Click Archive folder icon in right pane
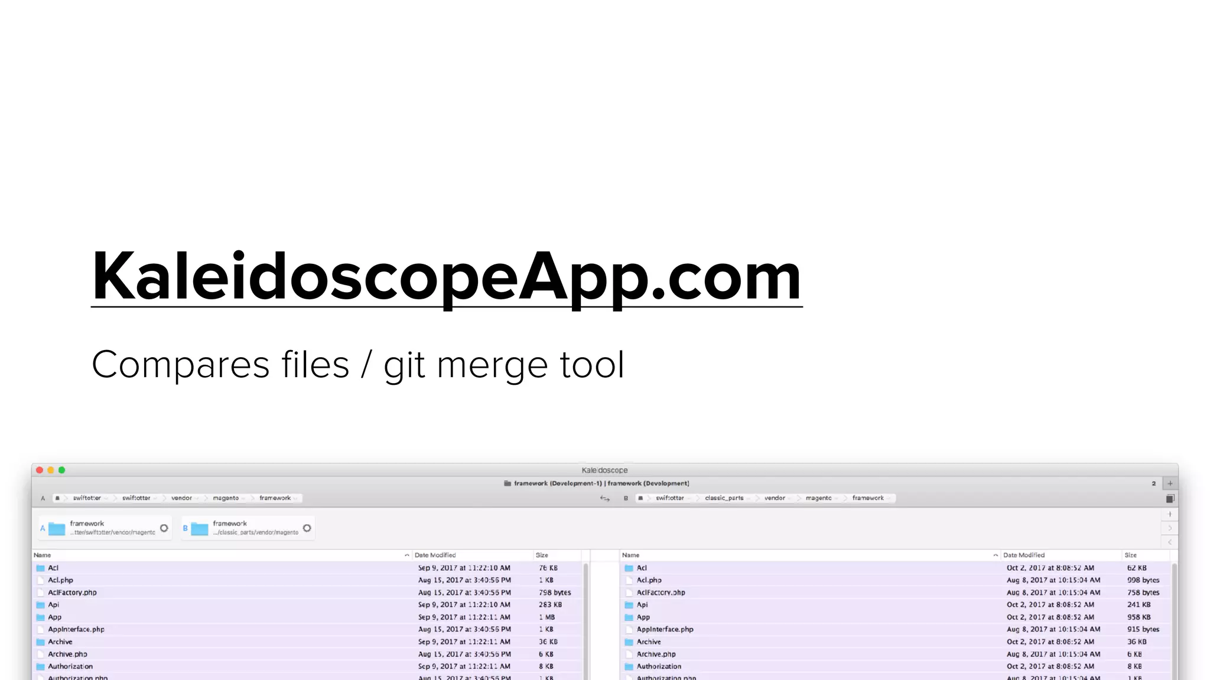Viewport: 1210px width, 680px height. tap(629, 642)
